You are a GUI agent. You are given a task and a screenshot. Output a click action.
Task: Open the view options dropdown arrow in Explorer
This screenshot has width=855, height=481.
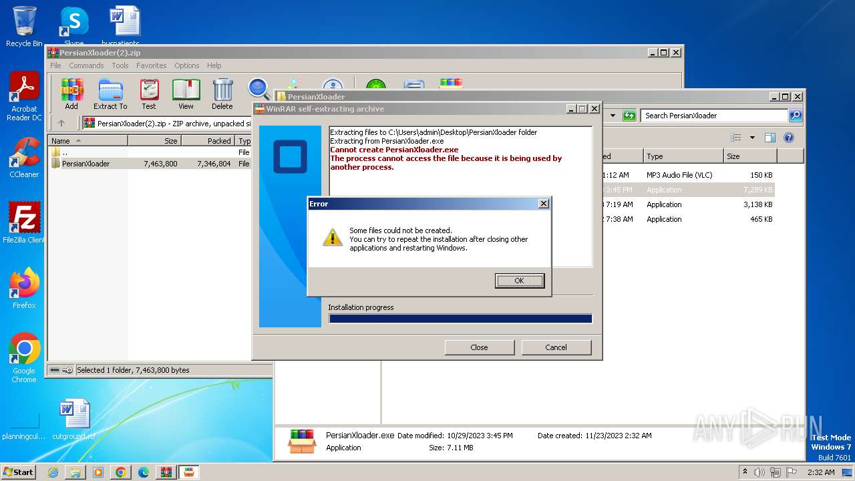752,138
